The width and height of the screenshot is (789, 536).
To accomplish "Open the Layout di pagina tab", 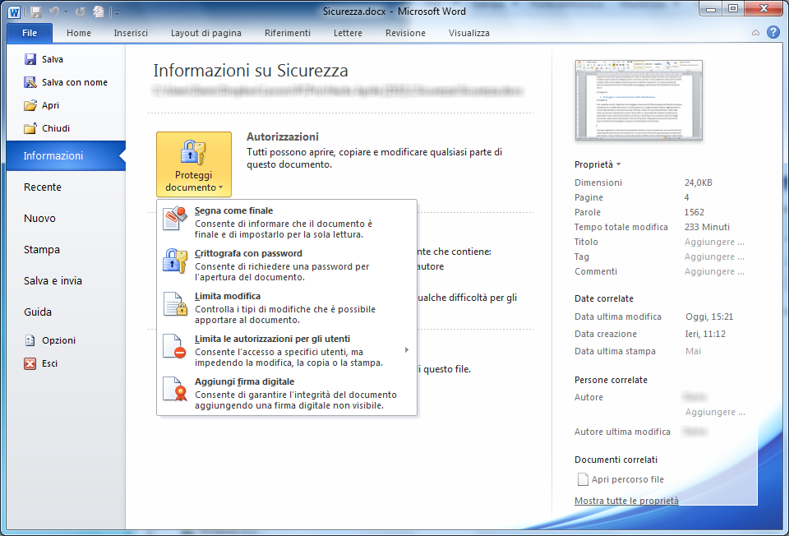I will 206,33.
